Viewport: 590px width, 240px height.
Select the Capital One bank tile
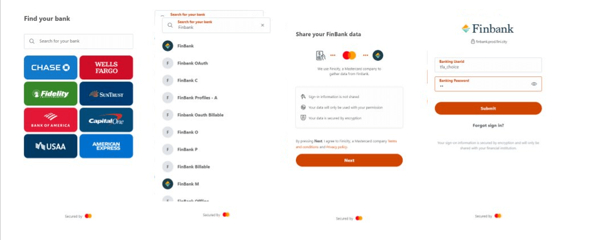106,119
